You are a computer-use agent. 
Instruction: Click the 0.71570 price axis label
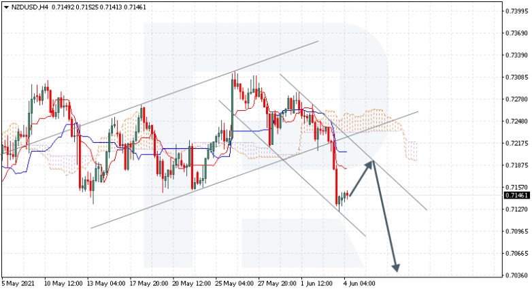click(517, 188)
